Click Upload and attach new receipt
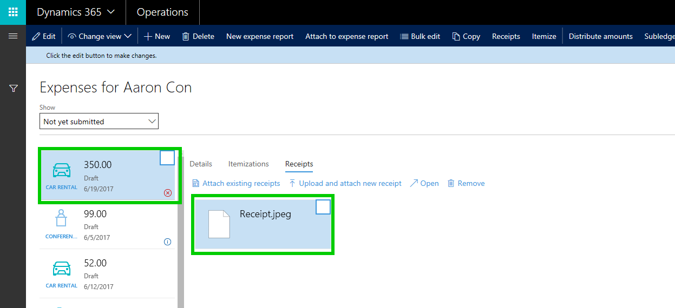Screen dimensions: 675x308 pos(345,183)
